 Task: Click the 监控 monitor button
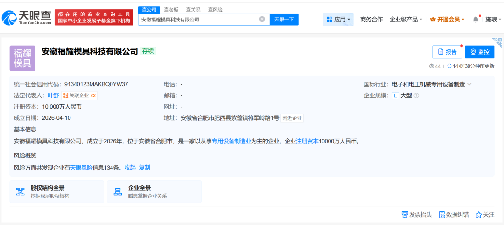tap(480, 52)
